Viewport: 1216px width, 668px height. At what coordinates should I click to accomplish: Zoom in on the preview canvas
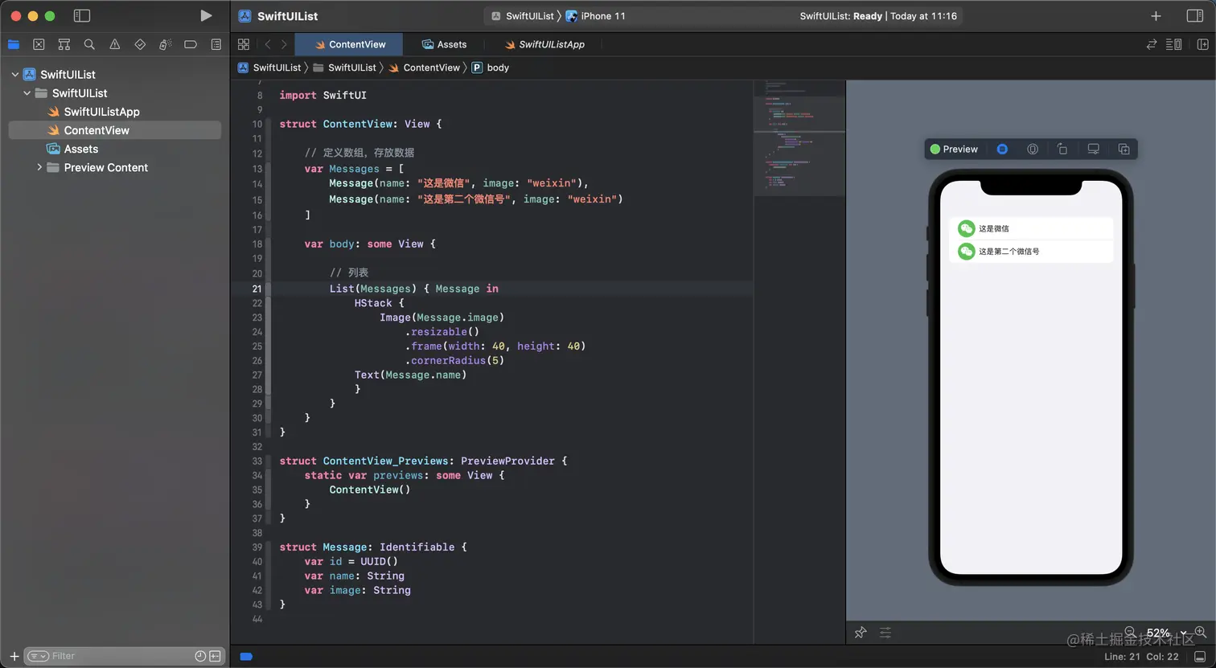1200,632
